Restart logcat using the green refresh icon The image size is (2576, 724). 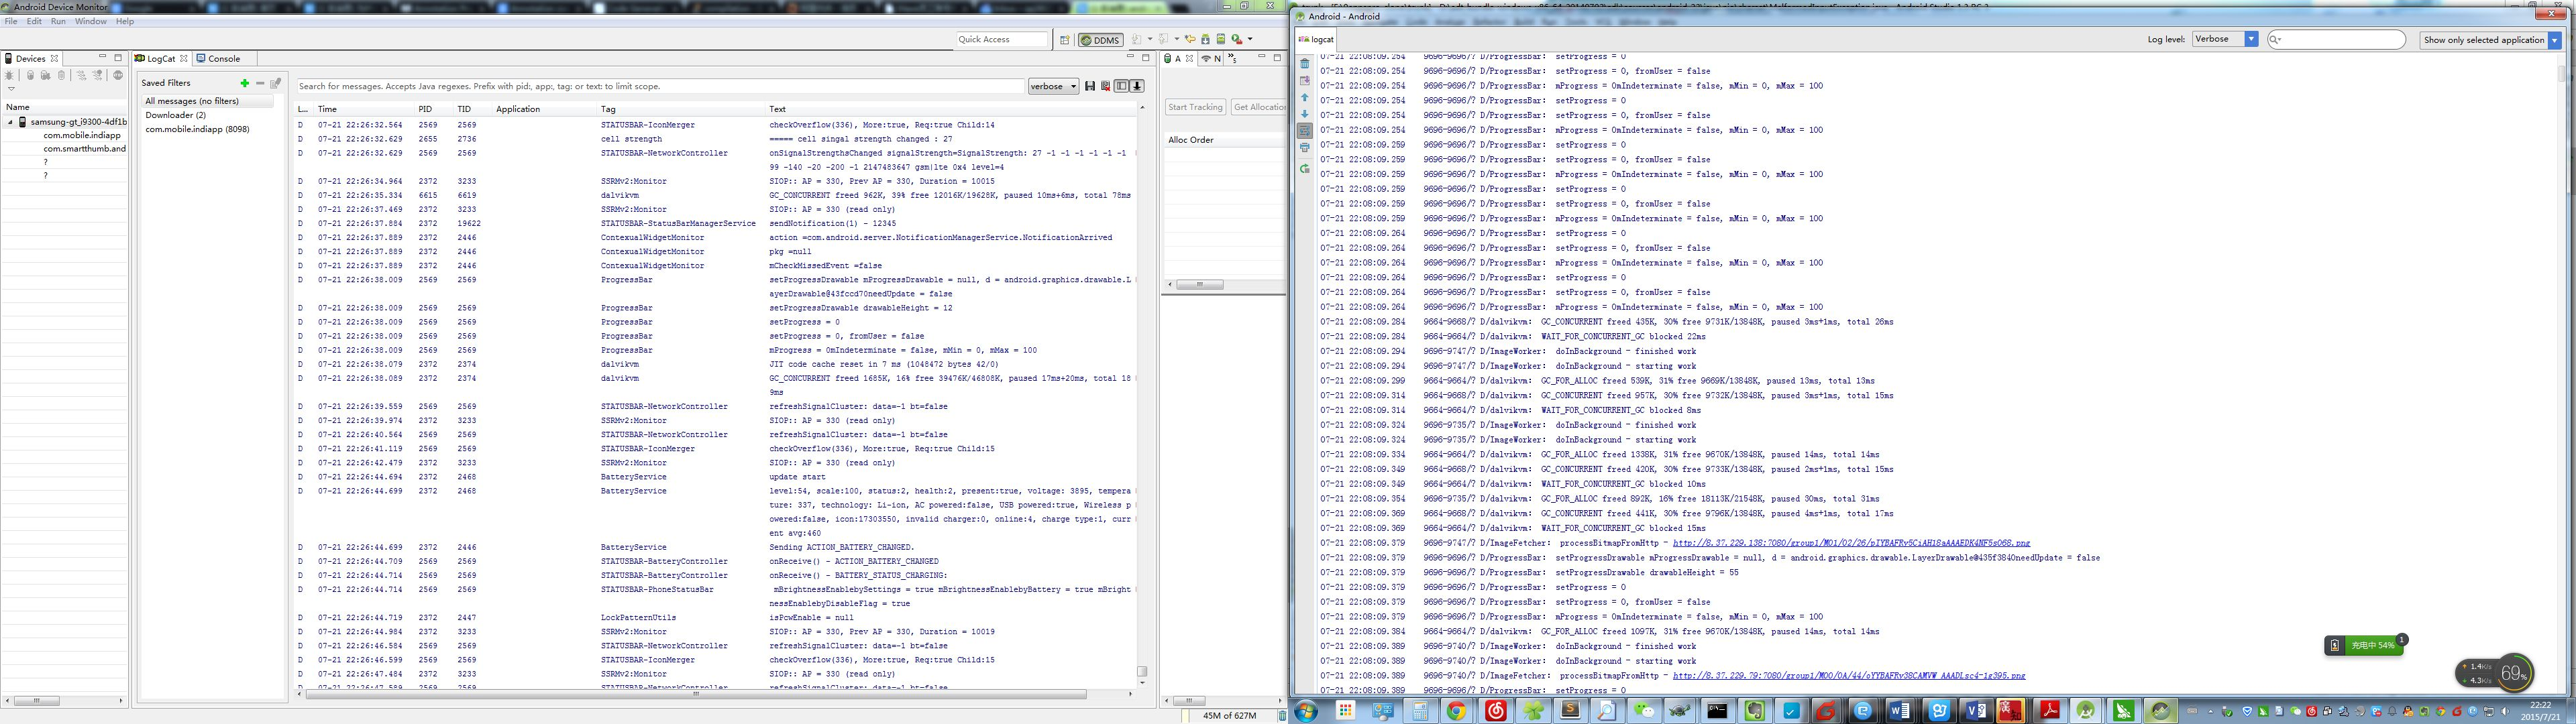pos(1304,169)
